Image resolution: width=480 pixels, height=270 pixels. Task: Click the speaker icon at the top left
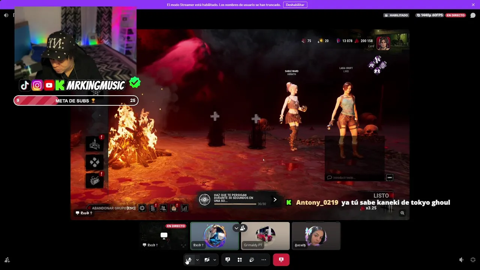6,15
